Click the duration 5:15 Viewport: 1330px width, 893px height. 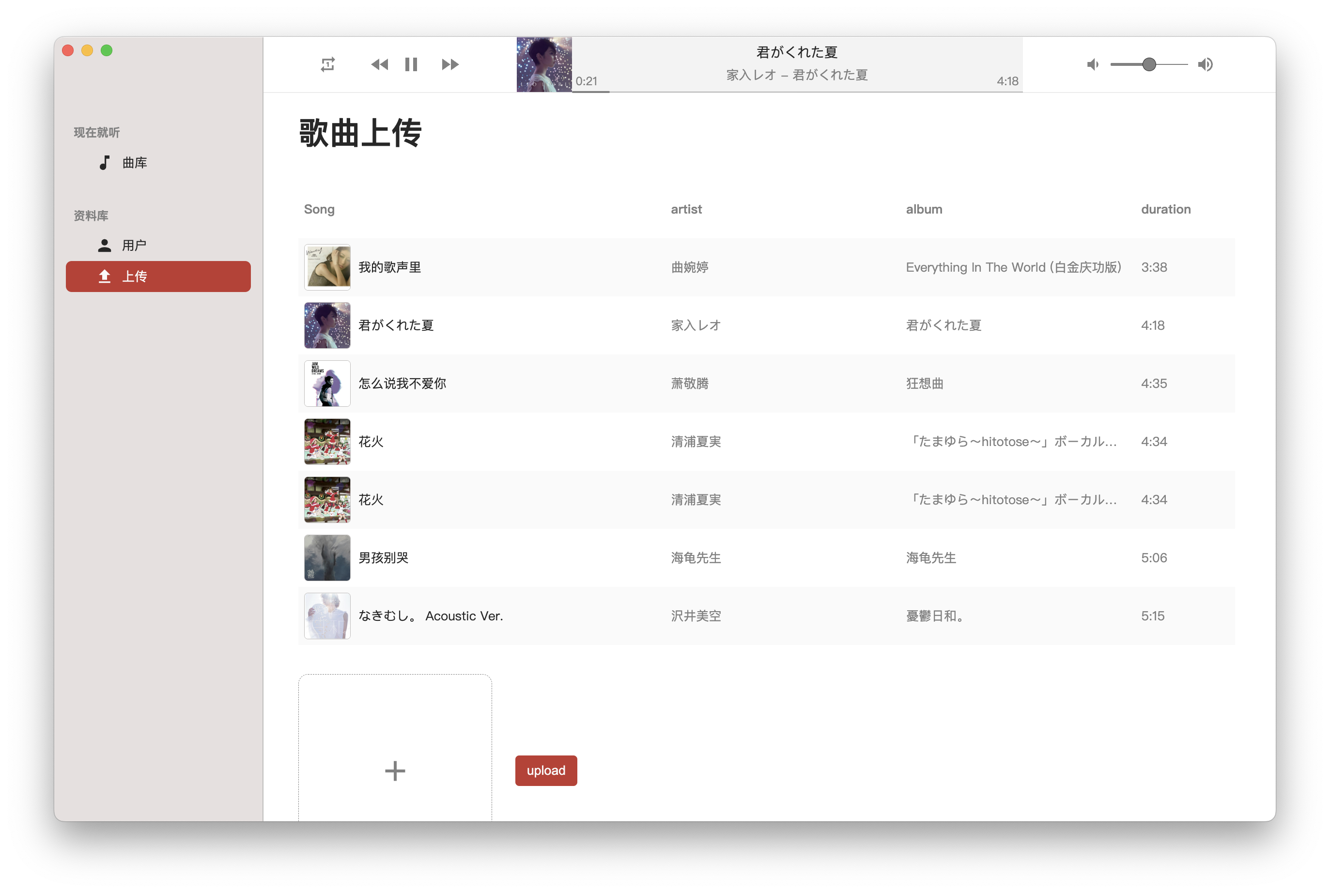(1152, 616)
